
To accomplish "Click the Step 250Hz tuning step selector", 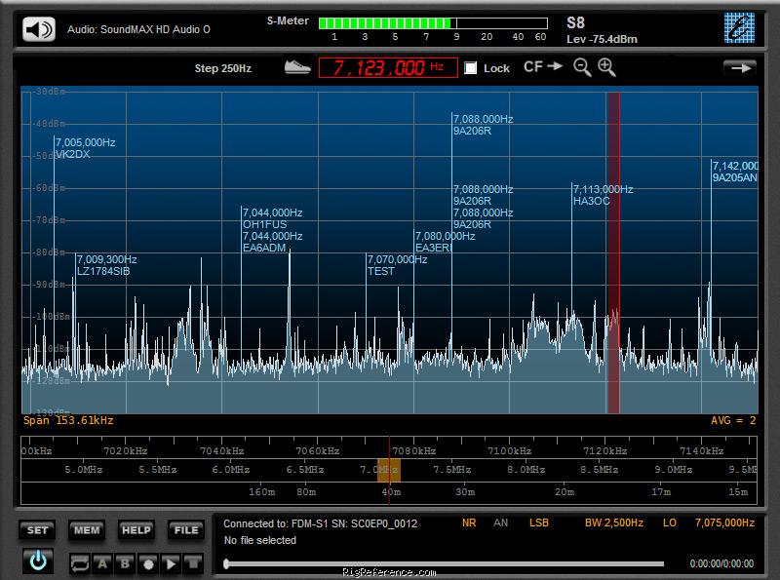I will (x=223, y=68).
